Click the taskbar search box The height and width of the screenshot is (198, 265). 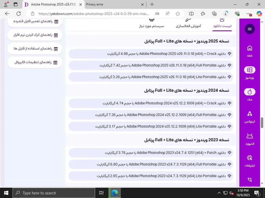[x=54, y=193]
